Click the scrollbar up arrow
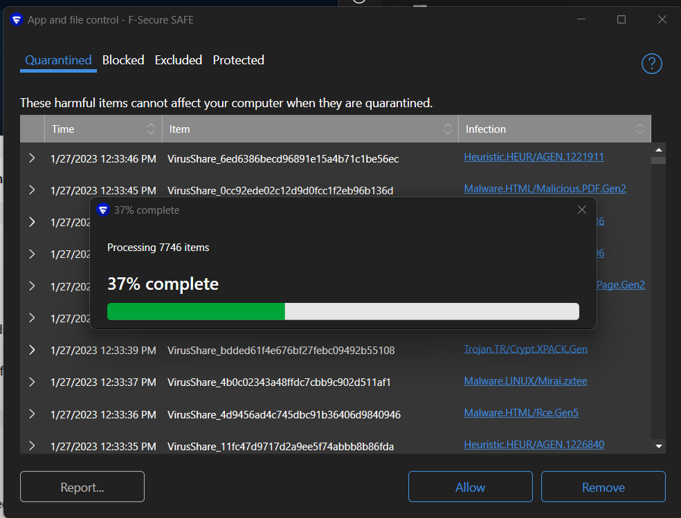 click(x=658, y=149)
